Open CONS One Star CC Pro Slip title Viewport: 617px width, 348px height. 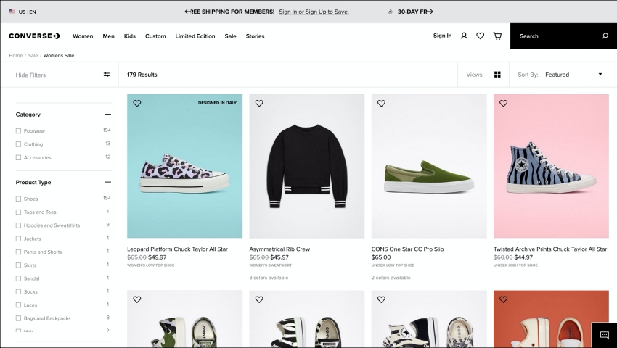pos(408,249)
